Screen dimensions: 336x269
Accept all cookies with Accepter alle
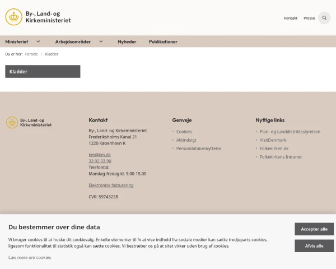click(x=314, y=229)
